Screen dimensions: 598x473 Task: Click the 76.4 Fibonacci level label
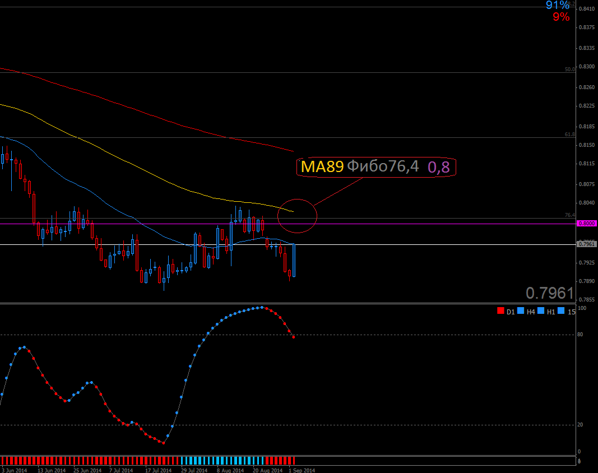point(570,215)
